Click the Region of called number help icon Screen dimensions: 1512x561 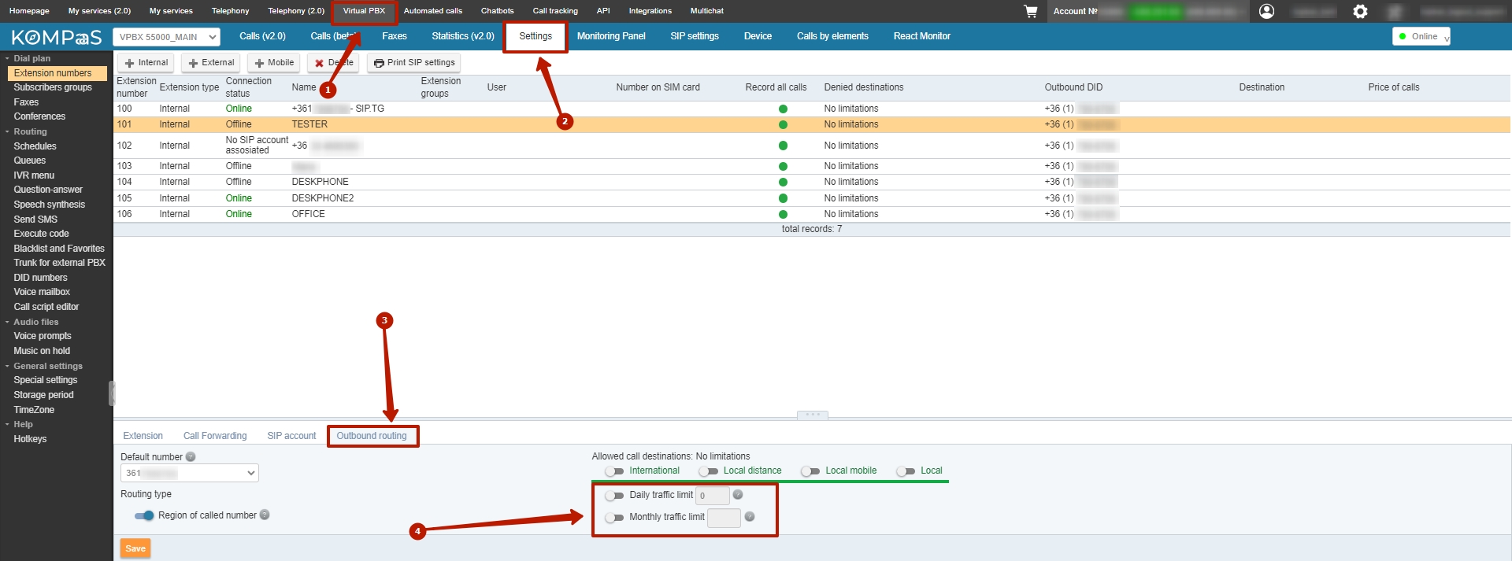pos(265,515)
